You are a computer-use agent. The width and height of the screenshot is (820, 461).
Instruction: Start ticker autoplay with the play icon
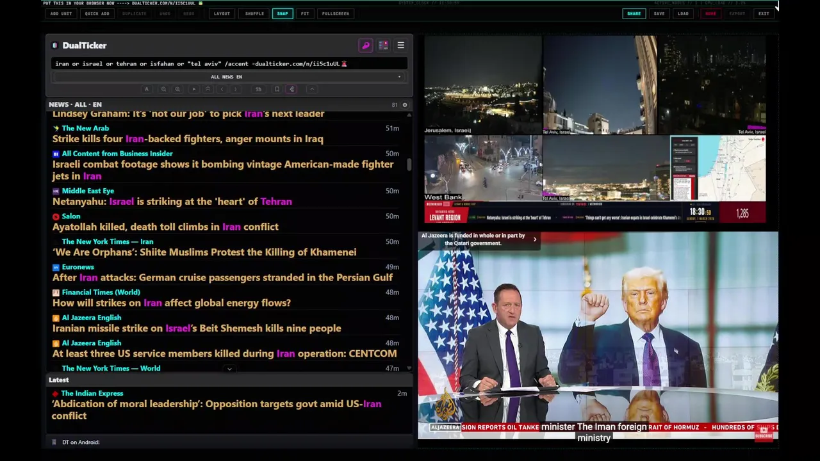pos(193,89)
